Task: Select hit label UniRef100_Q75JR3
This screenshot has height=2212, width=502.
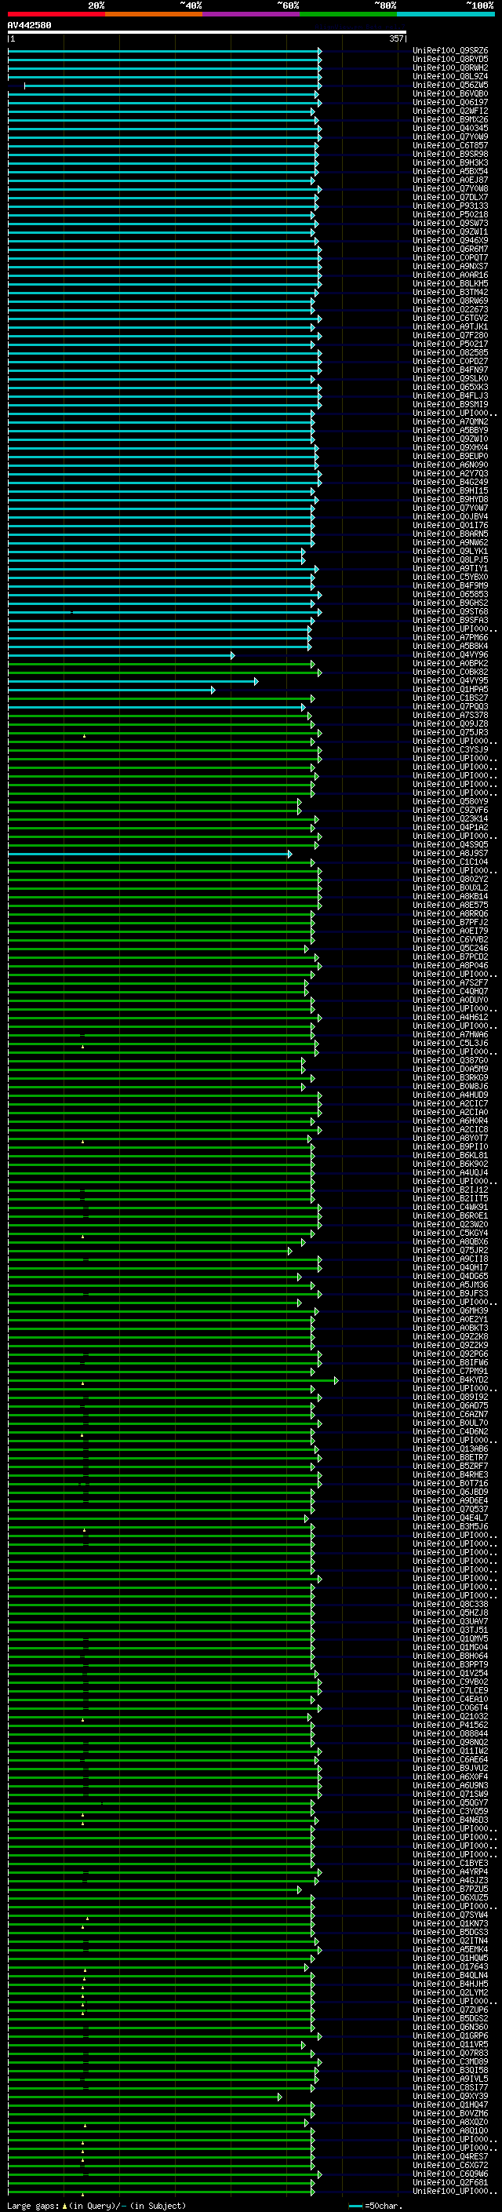Action: pos(450,732)
